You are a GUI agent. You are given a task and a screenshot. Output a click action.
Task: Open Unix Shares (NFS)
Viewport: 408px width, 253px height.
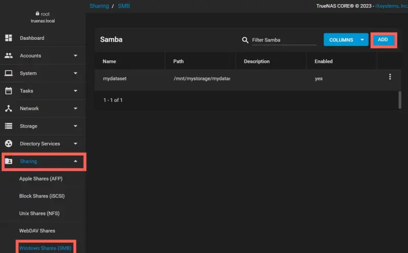tap(39, 213)
